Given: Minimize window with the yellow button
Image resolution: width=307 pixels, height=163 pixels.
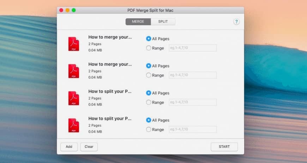Looking at the screenshot, I should pyautogui.click(x=67, y=10).
